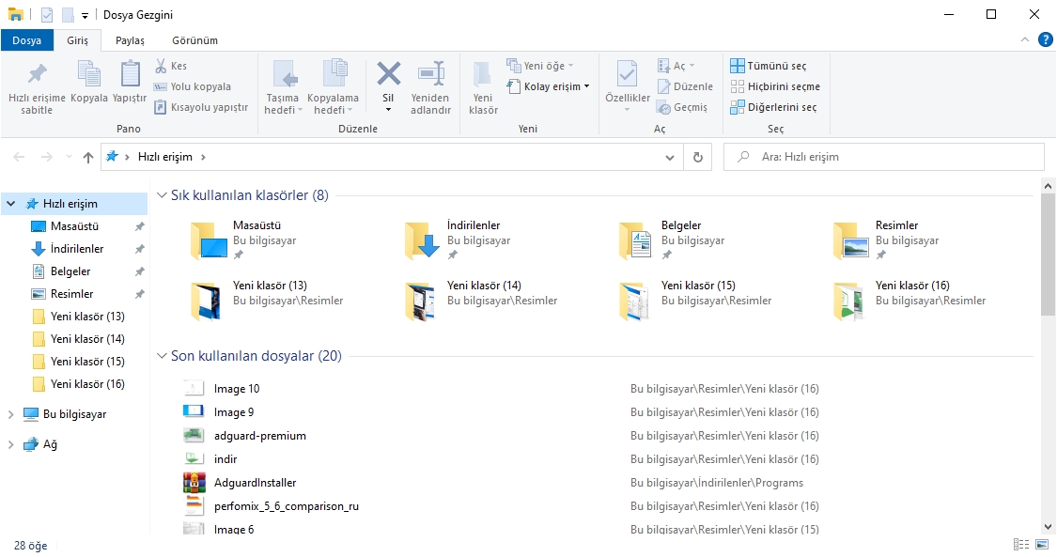Viewport: 1057px width, 557px height.
Task: Select Yeni klasör (16) folder tile
Action: 910,301
